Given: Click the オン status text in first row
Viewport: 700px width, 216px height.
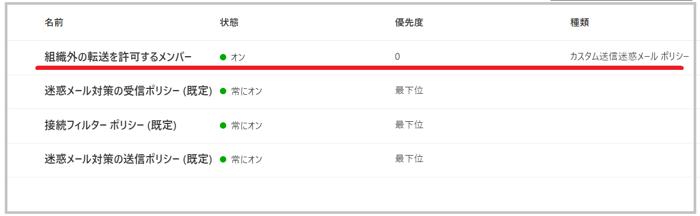Looking at the screenshot, I should (x=238, y=57).
